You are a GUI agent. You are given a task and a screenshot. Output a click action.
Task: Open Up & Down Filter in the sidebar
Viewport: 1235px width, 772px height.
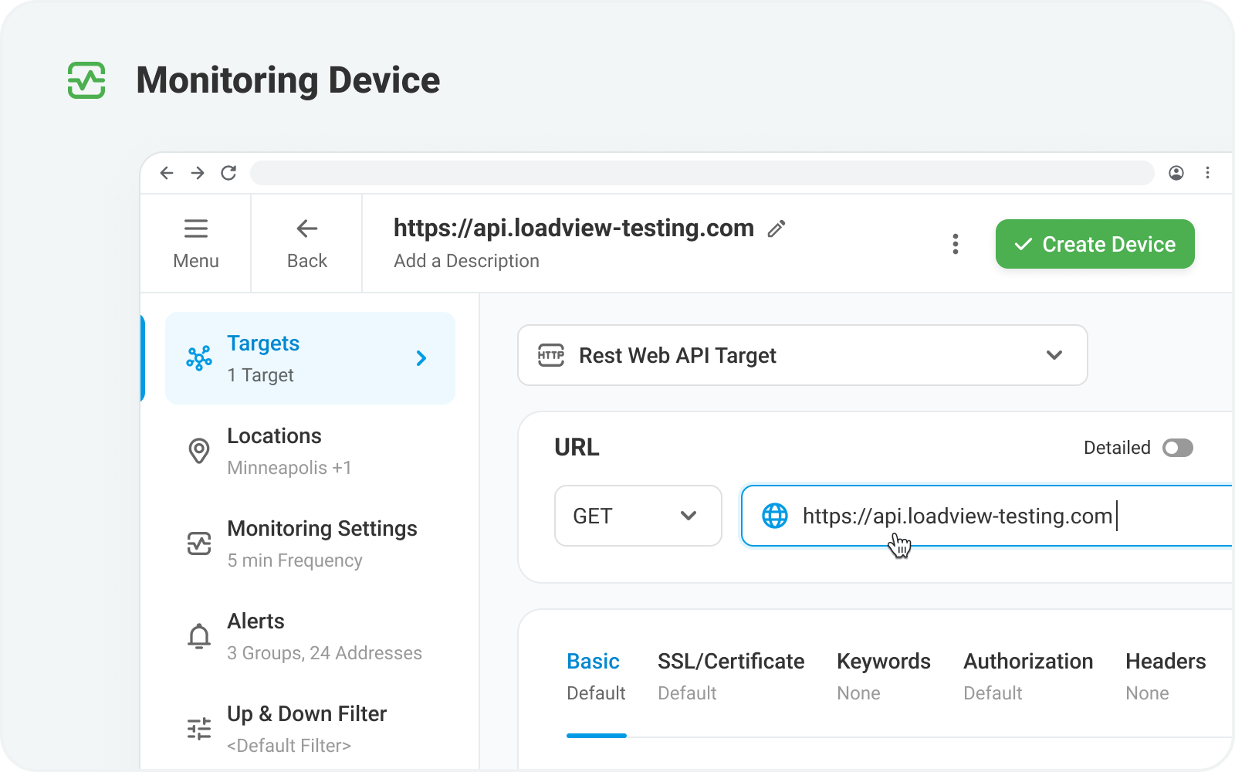310,729
